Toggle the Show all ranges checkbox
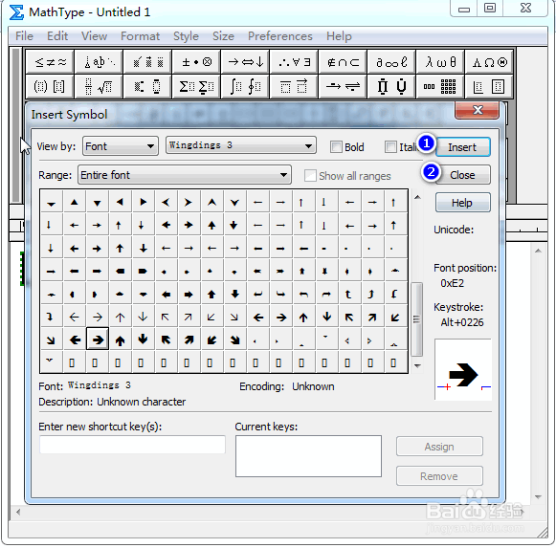Image resolution: width=556 pixels, height=548 pixels. pos(310,175)
